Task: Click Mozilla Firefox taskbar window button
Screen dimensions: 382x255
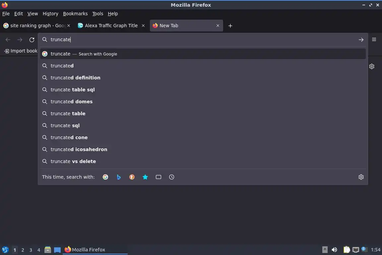Action: [x=95, y=250]
